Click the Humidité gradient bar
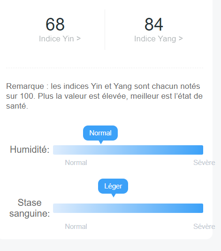The image size is (221, 251). point(128,150)
